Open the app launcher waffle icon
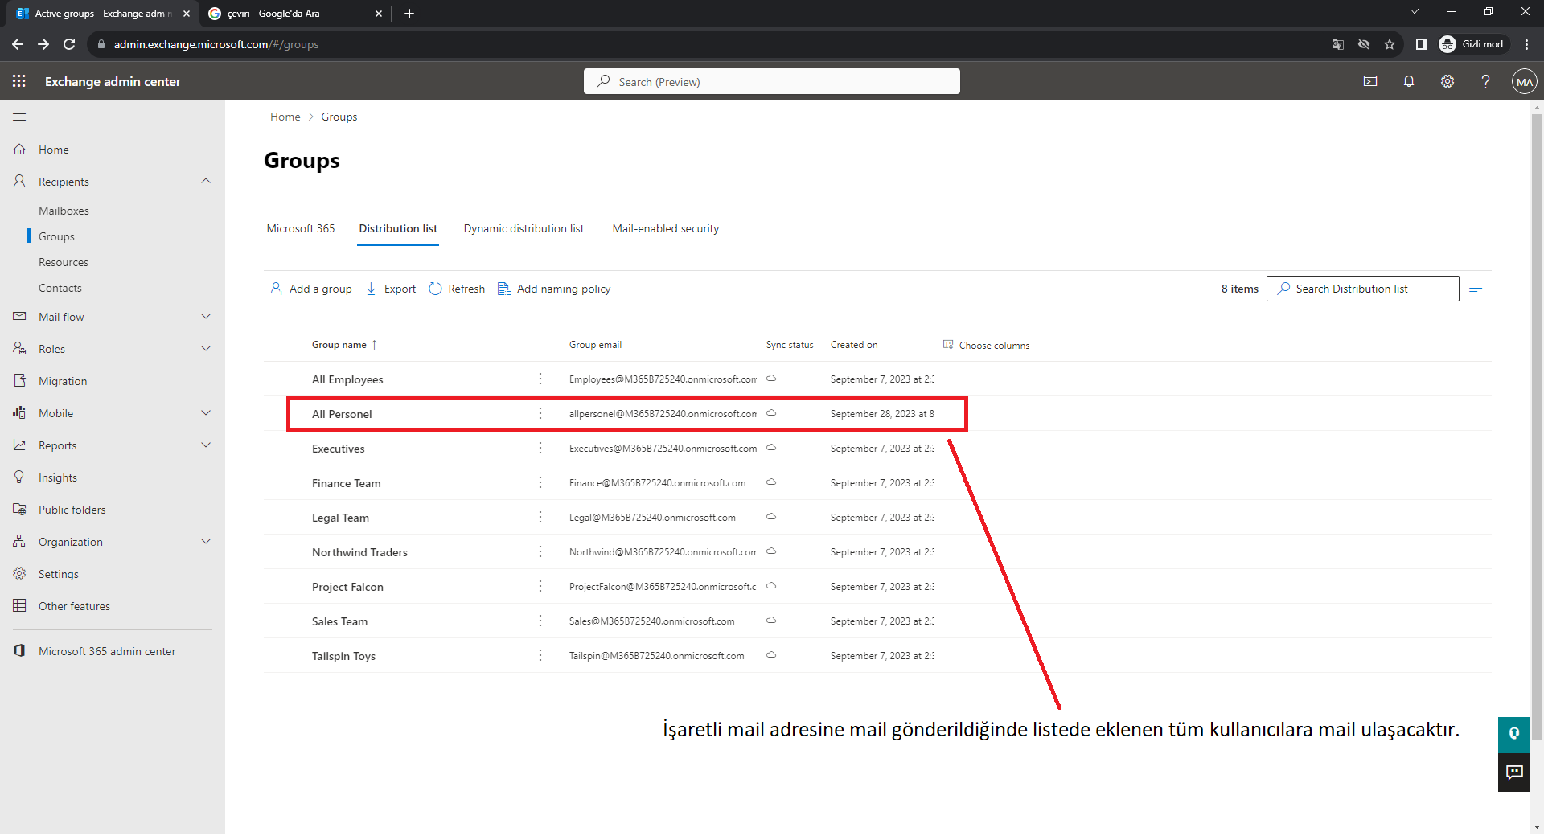1544x836 pixels. (x=19, y=81)
